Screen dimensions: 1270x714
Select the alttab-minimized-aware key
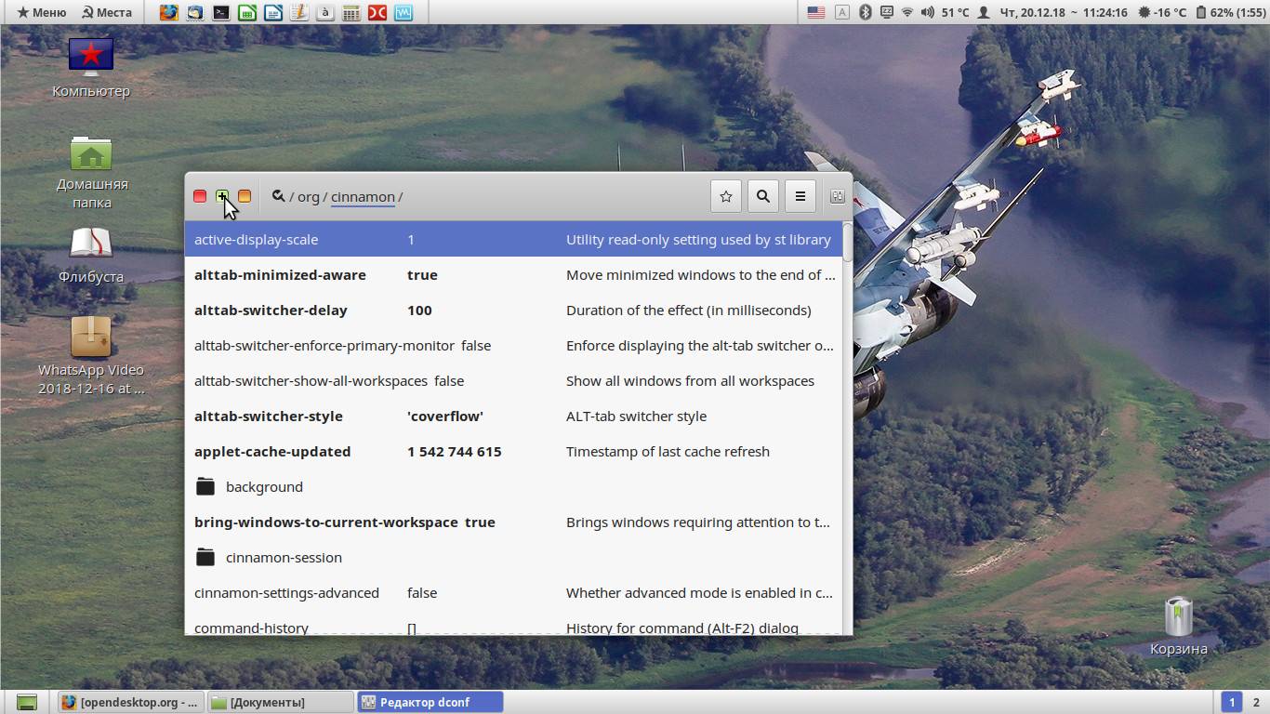coord(513,274)
